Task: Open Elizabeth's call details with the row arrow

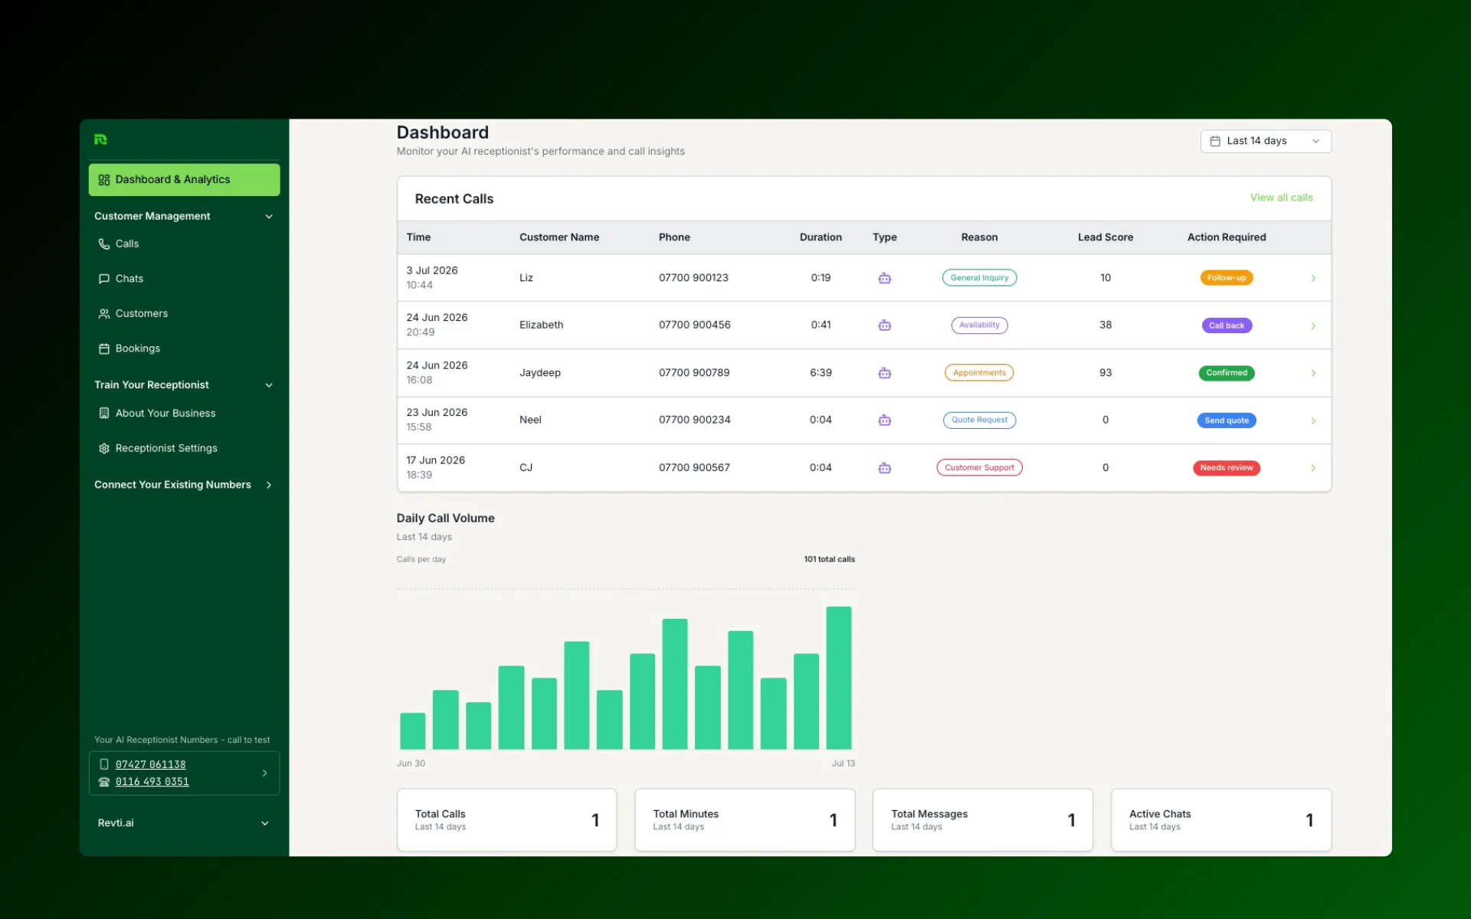Action: (x=1313, y=325)
